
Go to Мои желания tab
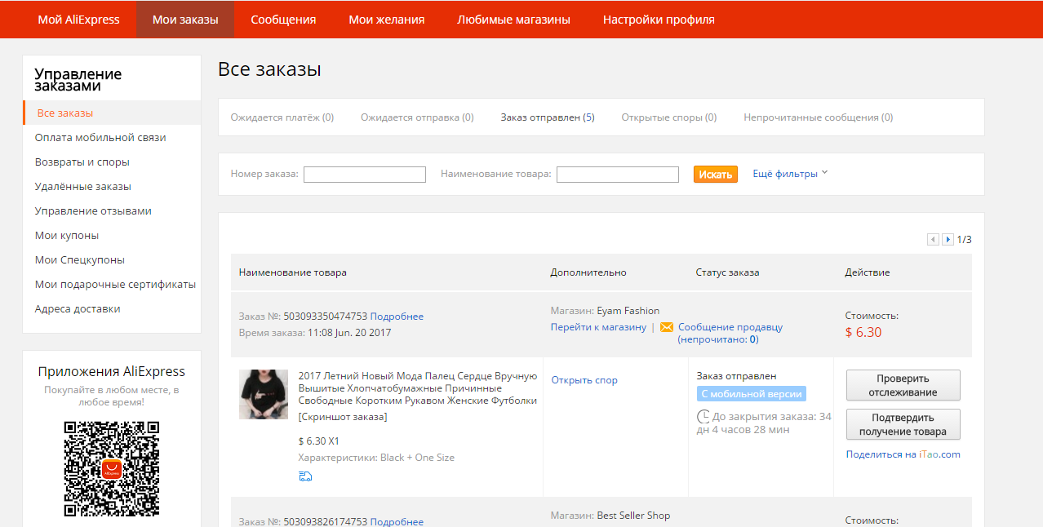(387, 20)
